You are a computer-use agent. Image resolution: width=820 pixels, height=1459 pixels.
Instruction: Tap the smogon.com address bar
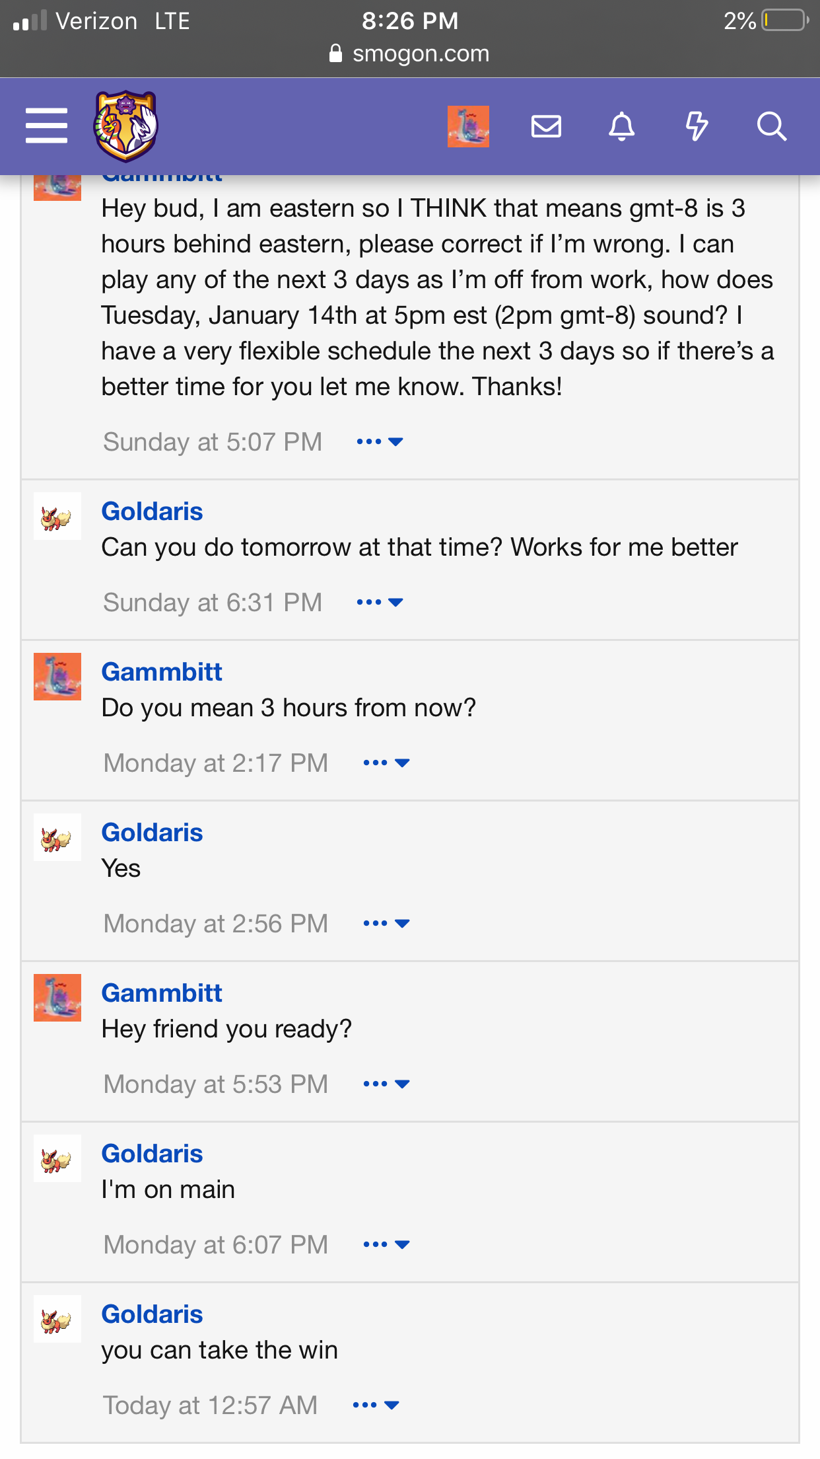409,54
